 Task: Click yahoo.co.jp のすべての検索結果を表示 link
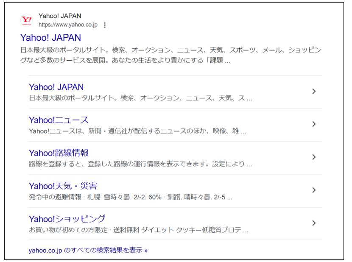88,250
